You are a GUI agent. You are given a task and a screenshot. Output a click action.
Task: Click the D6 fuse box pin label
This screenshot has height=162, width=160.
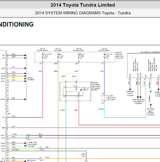tap(41, 63)
